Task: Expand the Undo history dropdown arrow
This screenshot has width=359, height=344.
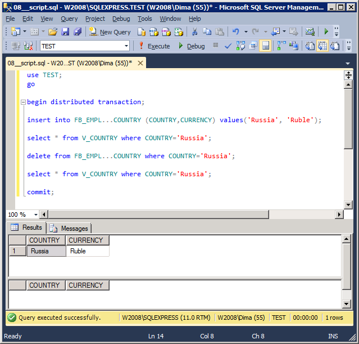Action: click(246, 32)
